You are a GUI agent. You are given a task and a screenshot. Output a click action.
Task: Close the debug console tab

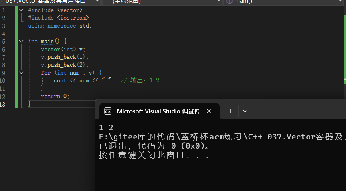click(x=209, y=111)
